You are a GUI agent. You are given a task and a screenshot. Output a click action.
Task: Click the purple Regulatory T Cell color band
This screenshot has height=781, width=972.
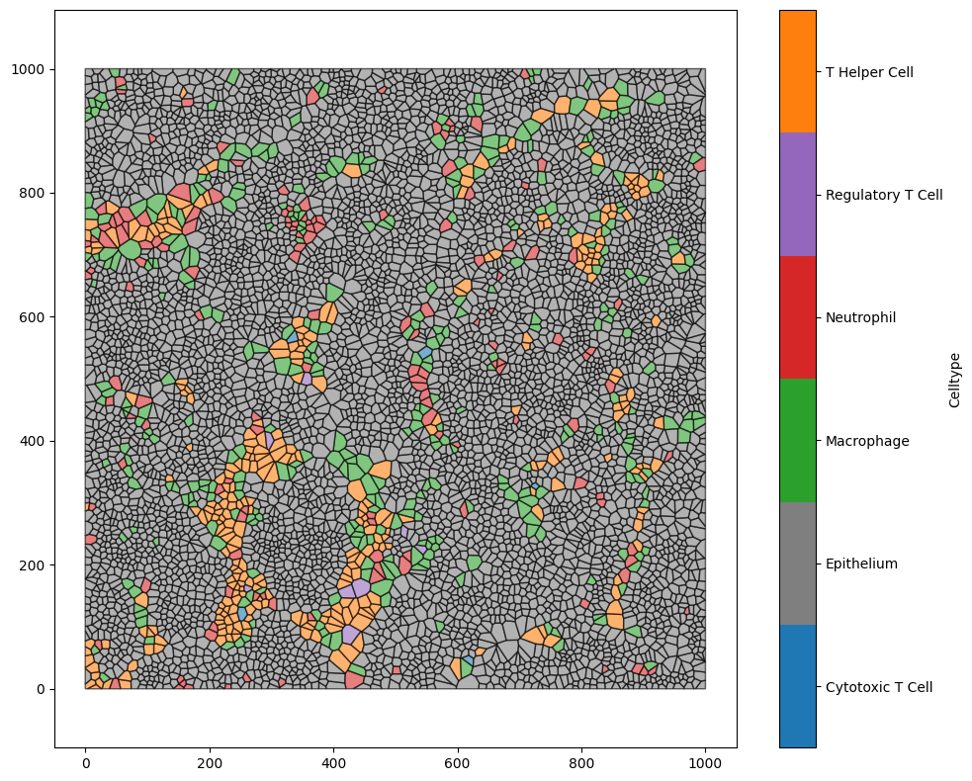[x=797, y=195]
